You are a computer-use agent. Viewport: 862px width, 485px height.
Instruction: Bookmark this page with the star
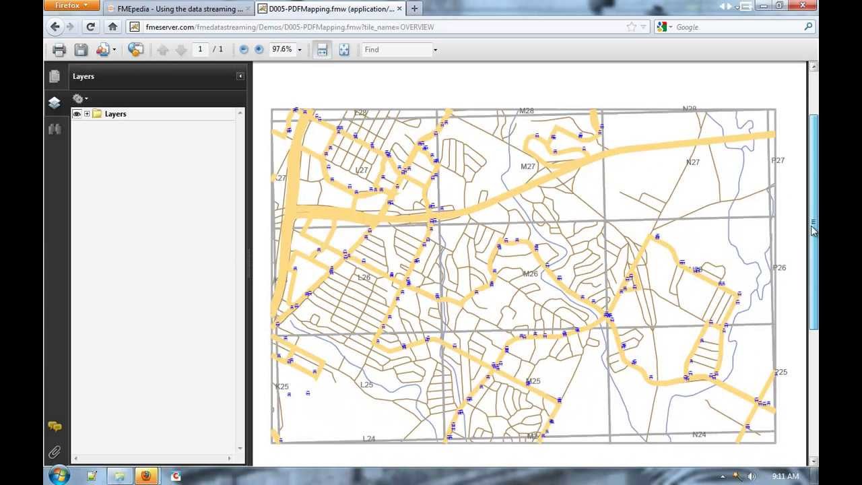tap(631, 27)
